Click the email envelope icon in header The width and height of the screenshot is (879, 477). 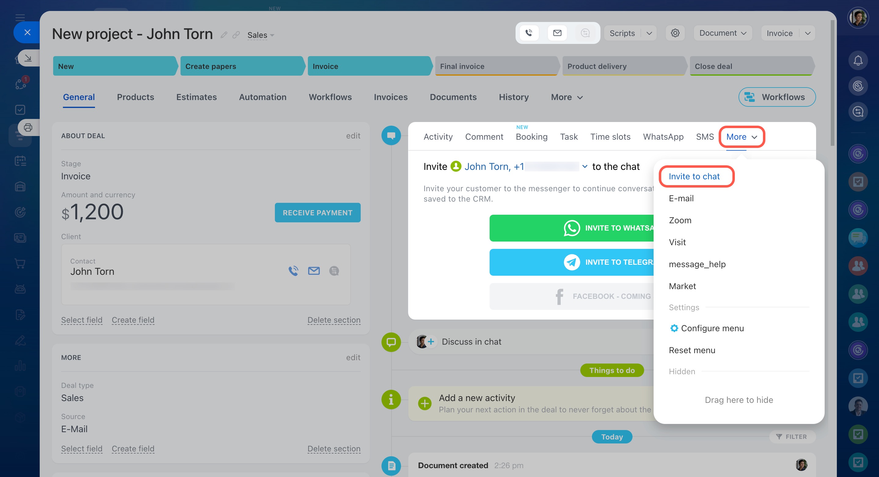click(557, 33)
